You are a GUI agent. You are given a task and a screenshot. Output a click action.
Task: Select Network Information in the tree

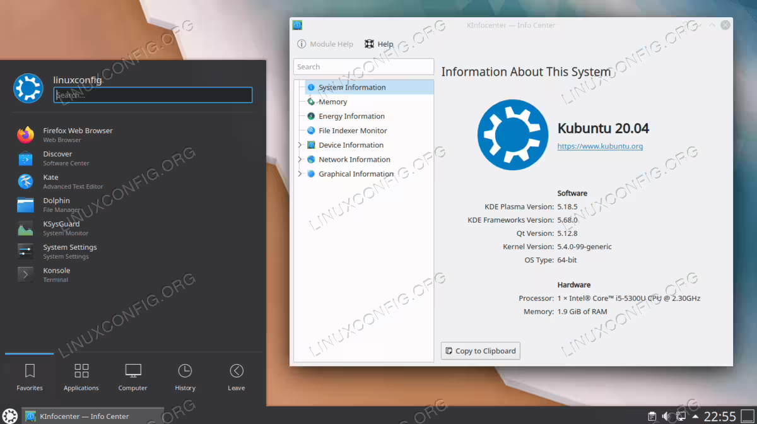tap(355, 160)
